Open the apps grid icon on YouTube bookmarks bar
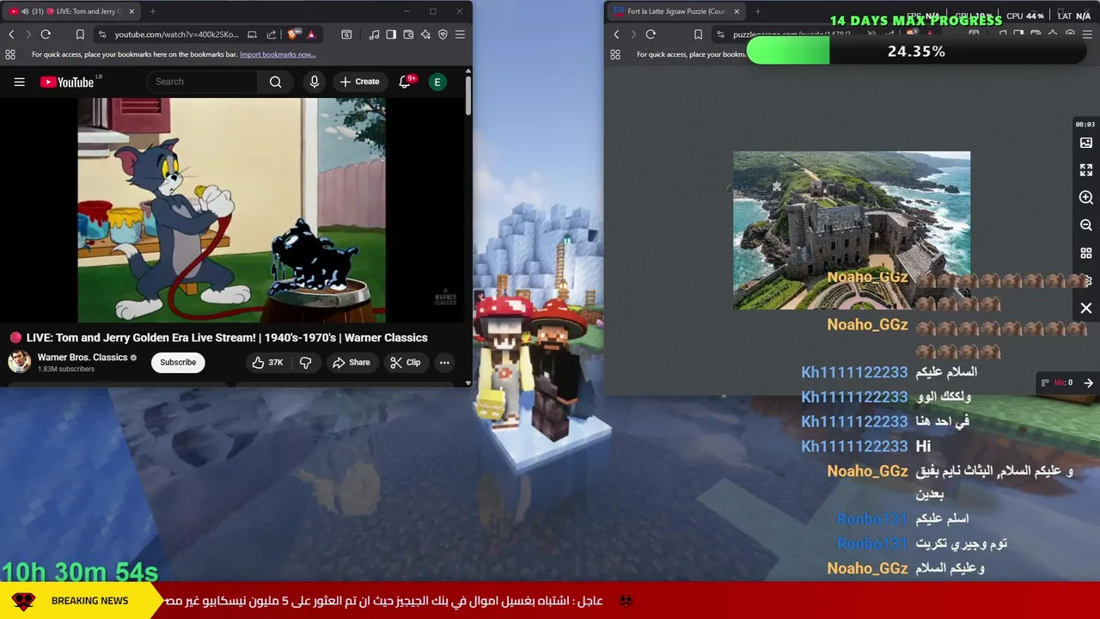The image size is (1100, 619). pyautogui.click(x=10, y=54)
